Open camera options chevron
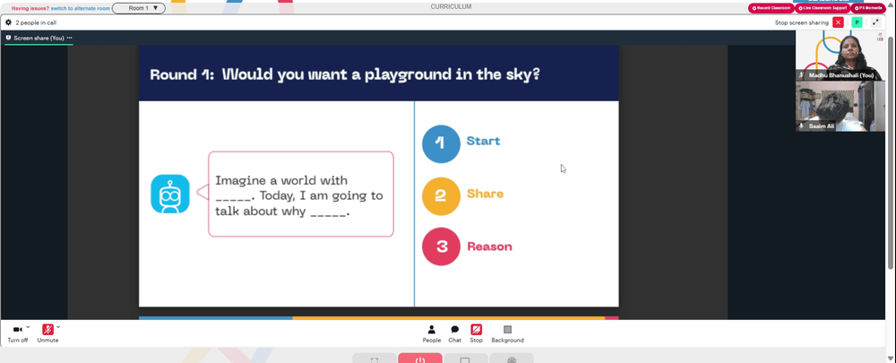The image size is (896, 363). tap(28, 327)
